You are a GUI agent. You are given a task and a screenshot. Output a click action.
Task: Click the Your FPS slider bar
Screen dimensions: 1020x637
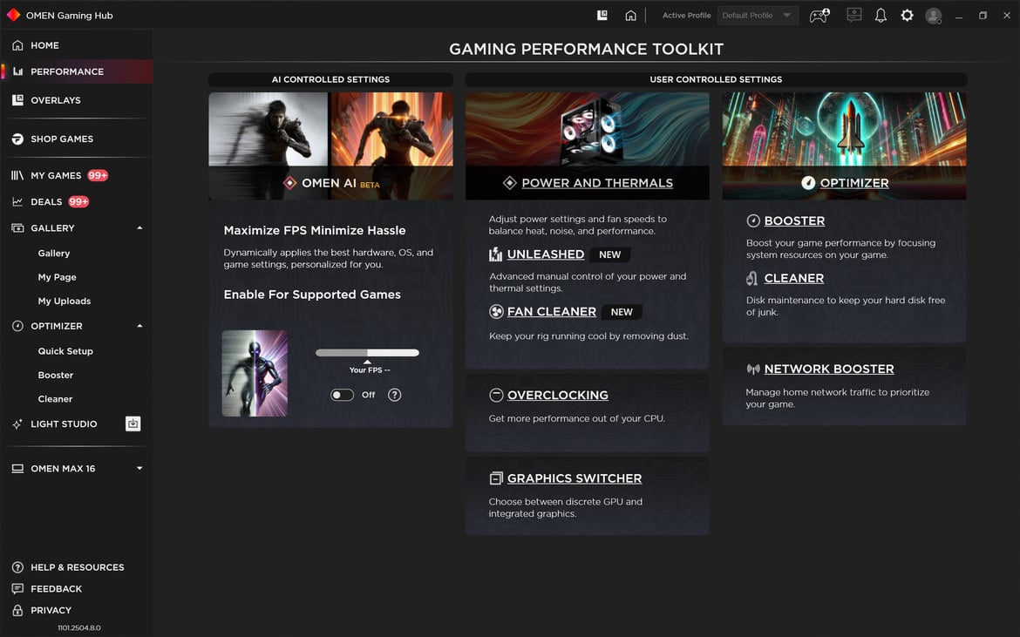[368, 353]
